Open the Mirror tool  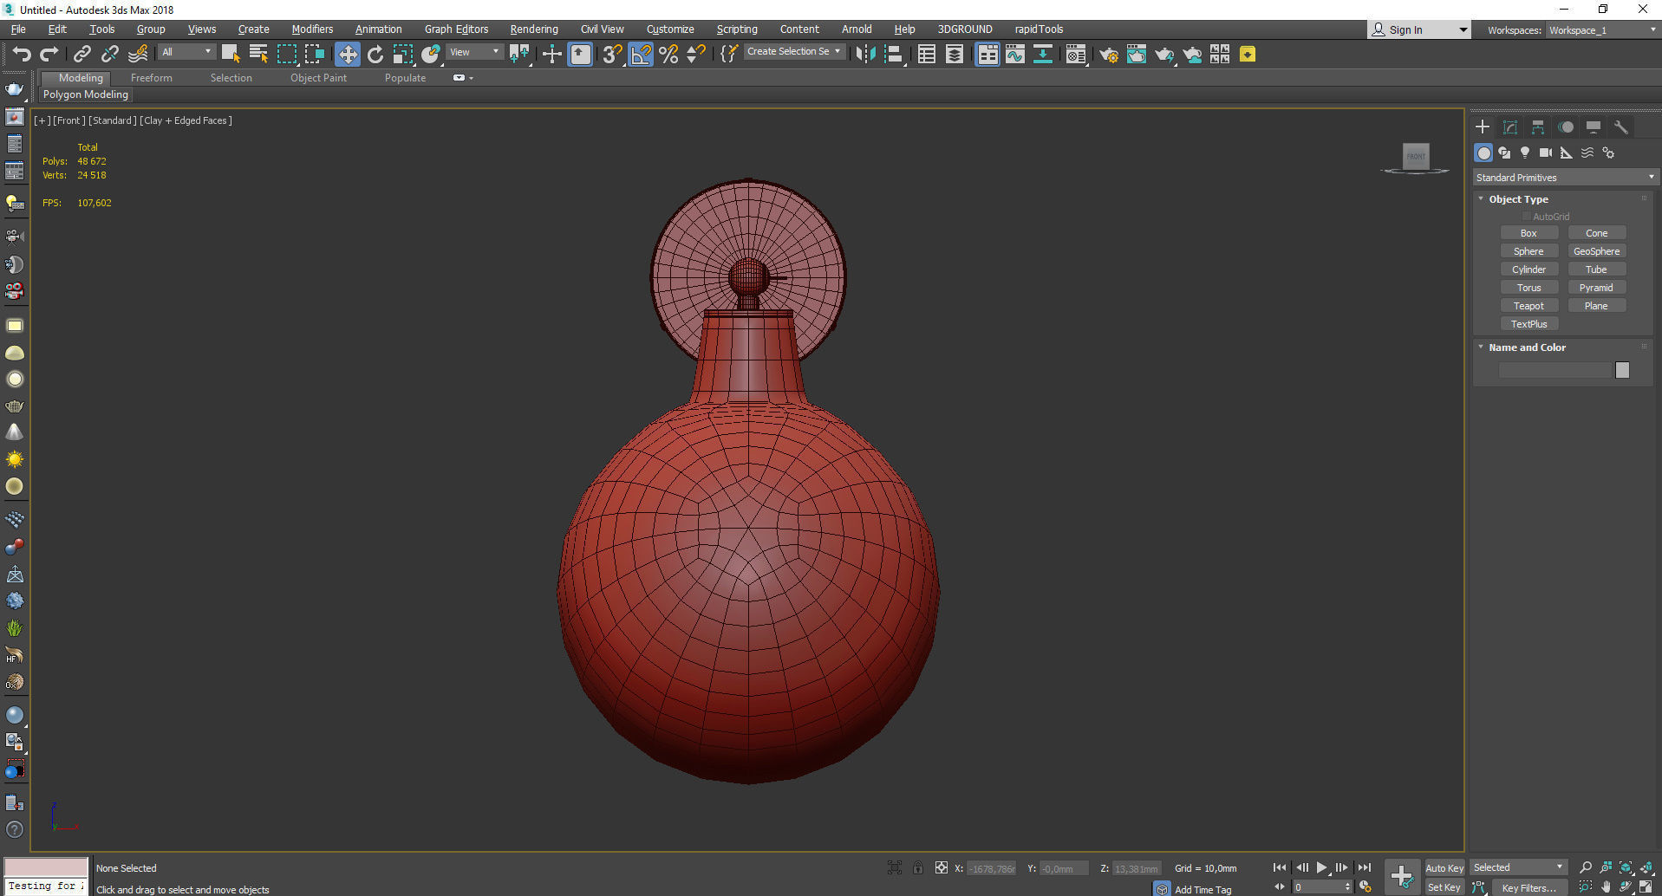[864, 55]
